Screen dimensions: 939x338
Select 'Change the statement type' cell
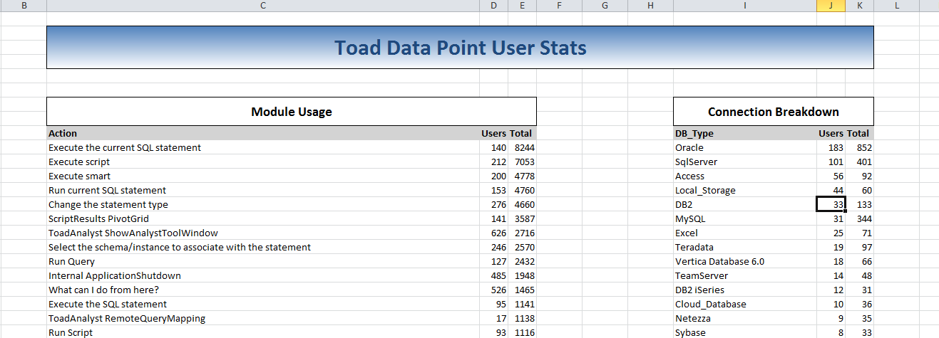coord(262,204)
